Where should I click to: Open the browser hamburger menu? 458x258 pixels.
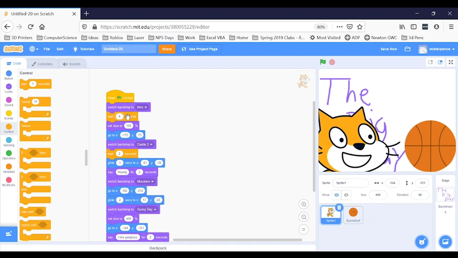coord(451,27)
